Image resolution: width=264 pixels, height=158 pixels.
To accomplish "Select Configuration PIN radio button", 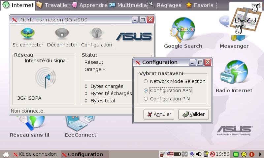I will 146,99.
